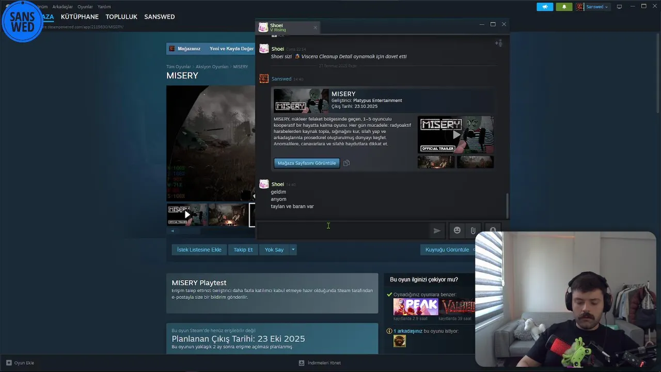This screenshot has width=661, height=372.
Task: Open the Oyunlar menu
Action: [x=85, y=7]
